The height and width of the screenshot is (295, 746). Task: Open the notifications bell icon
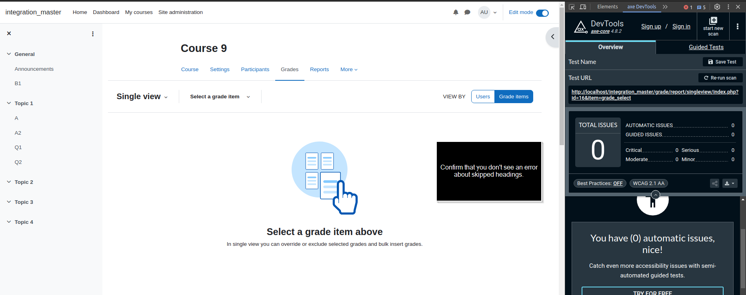(x=456, y=12)
